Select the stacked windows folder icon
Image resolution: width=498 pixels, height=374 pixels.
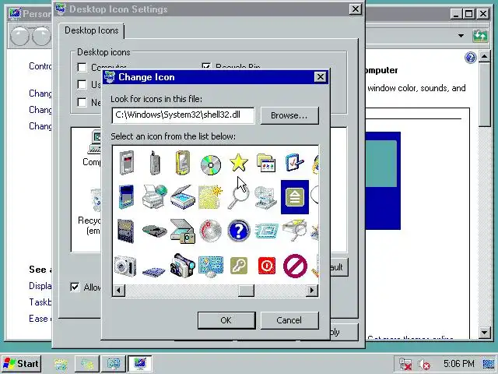(266, 163)
